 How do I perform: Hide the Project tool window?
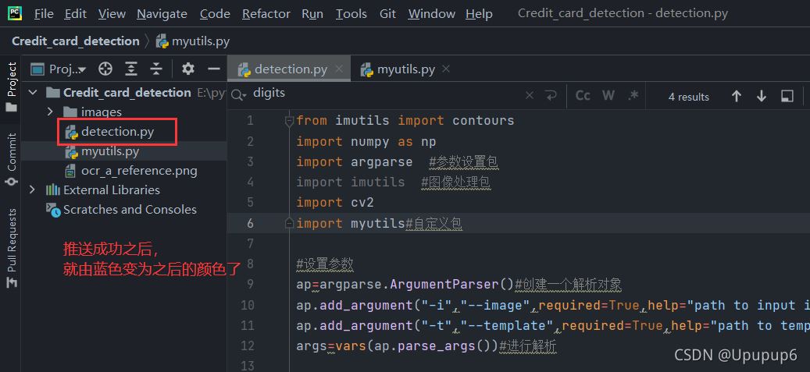click(x=213, y=69)
